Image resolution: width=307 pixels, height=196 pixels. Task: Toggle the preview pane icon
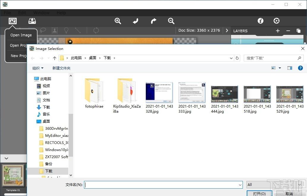tap(290, 68)
